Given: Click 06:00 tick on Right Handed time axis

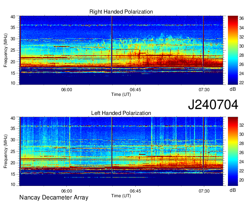Looking at the screenshot, I should point(67,90).
